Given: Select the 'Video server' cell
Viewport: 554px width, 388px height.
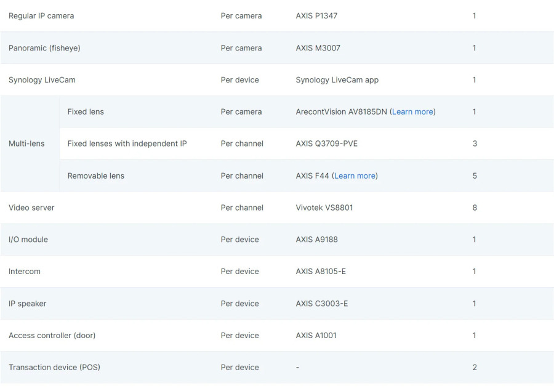Looking at the screenshot, I should 31,208.
